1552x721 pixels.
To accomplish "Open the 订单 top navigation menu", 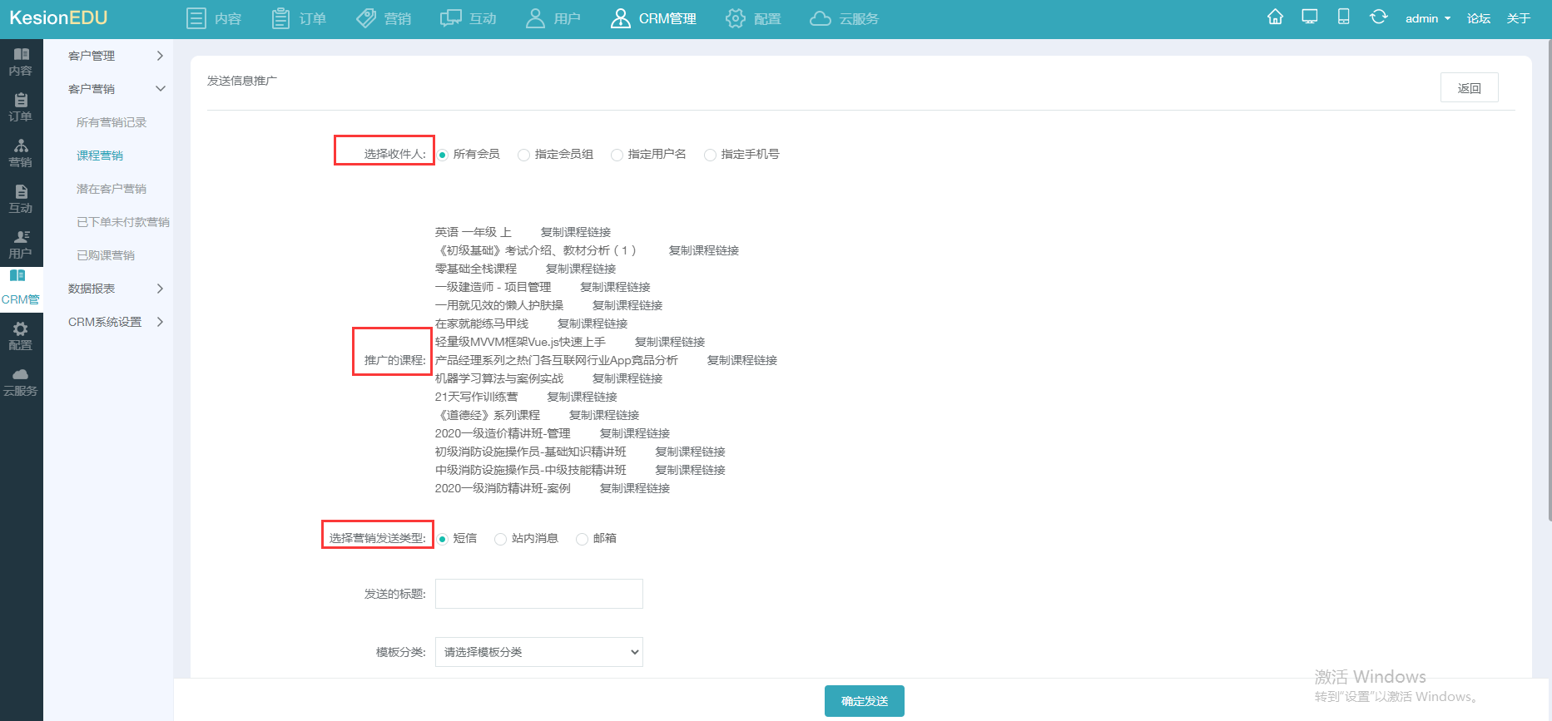I will [x=299, y=18].
